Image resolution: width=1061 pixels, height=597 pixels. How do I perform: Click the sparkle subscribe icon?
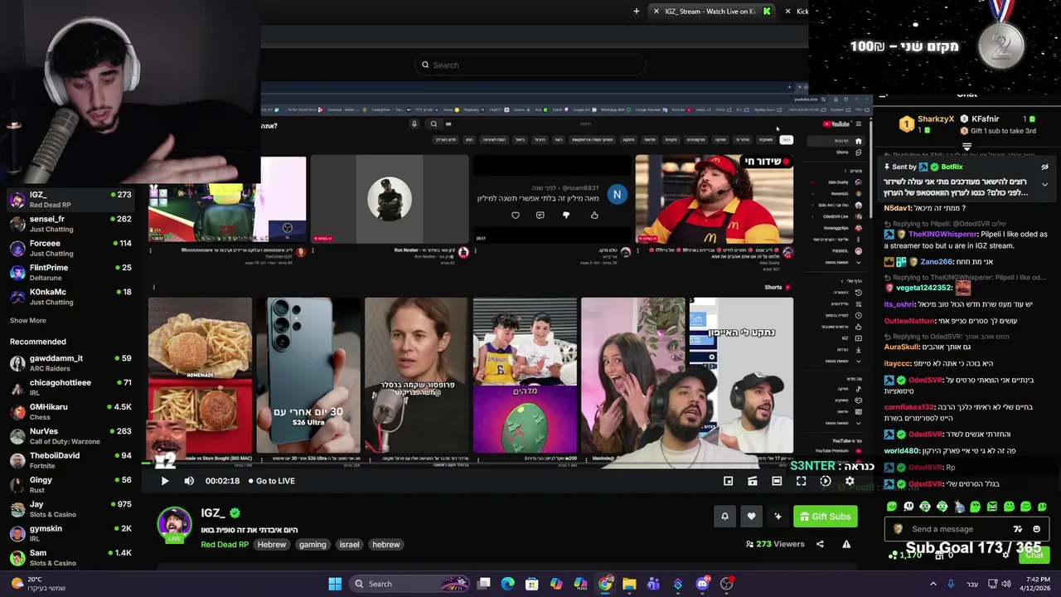coord(778,517)
